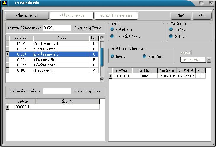Click the yellow triangle app icon in title bar
The image size is (216, 147).
point(5,3)
